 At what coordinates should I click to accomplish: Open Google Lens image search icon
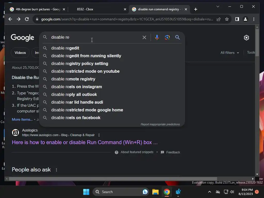click(x=167, y=37)
